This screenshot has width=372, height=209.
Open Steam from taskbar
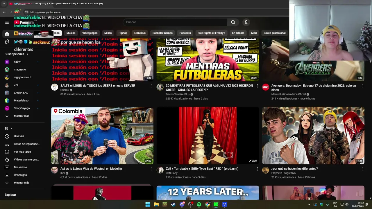(173, 204)
